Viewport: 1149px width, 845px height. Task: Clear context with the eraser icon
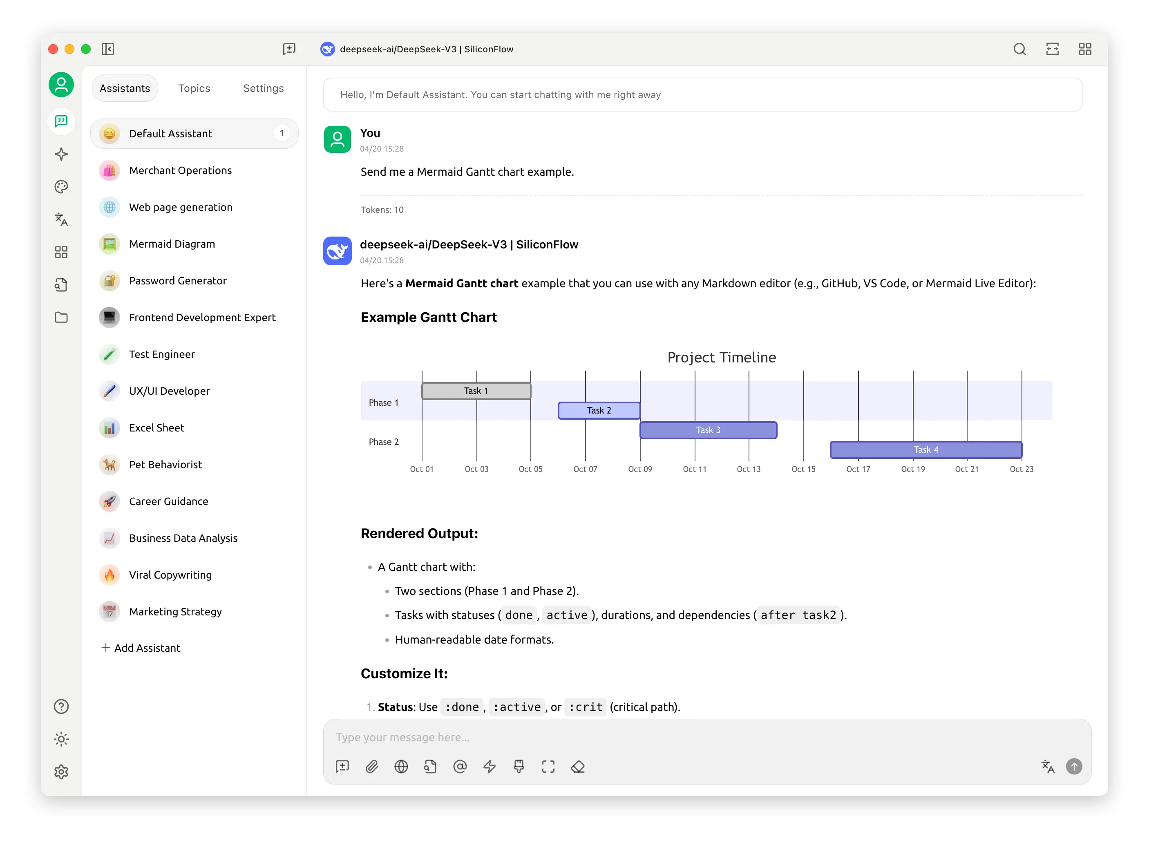point(577,766)
